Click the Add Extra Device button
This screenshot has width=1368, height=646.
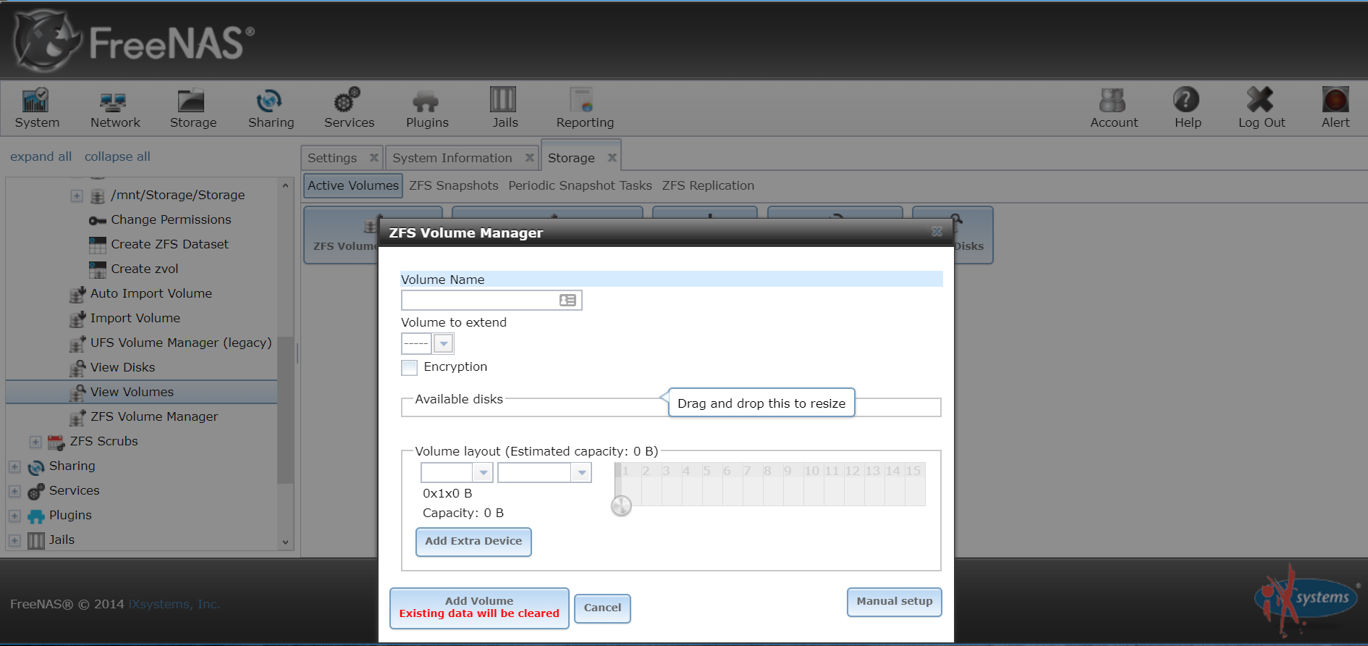click(473, 542)
